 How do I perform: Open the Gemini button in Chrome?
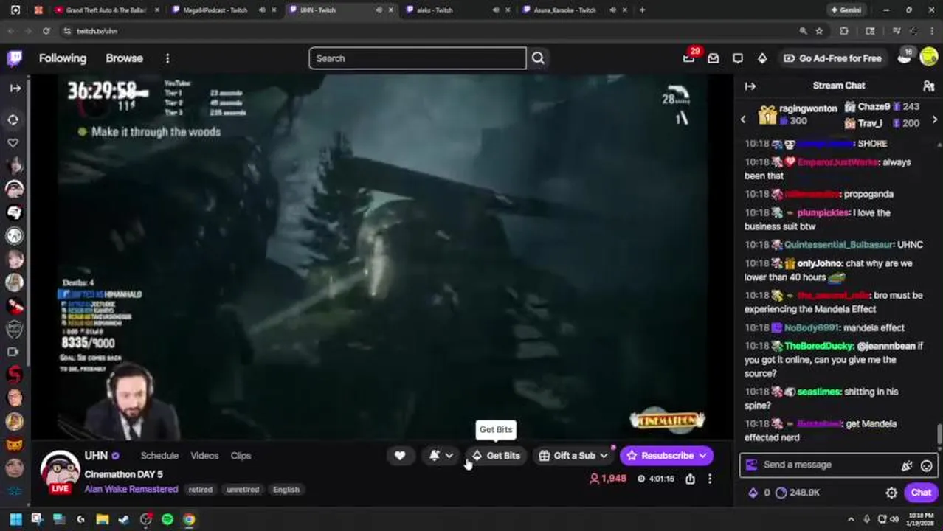coord(846,10)
